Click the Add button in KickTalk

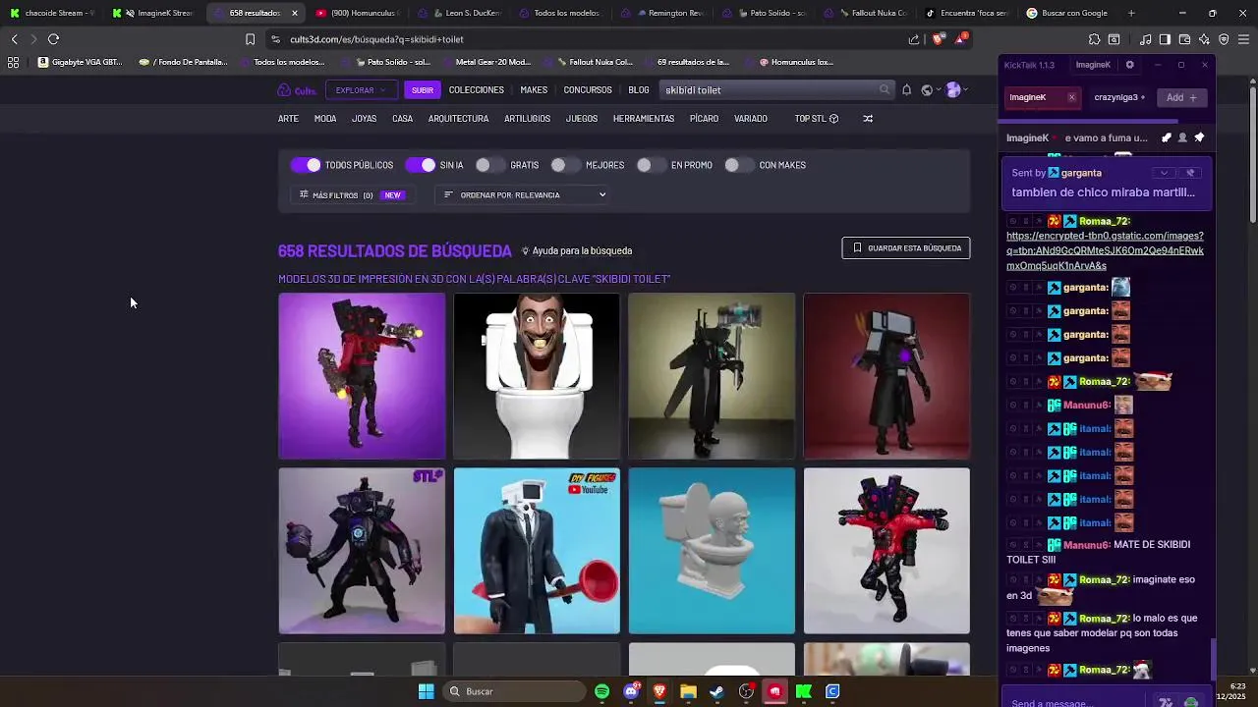[x=1182, y=98]
